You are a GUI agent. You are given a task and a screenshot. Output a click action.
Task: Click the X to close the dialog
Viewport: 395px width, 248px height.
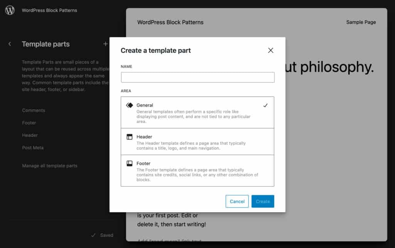pos(270,50)
